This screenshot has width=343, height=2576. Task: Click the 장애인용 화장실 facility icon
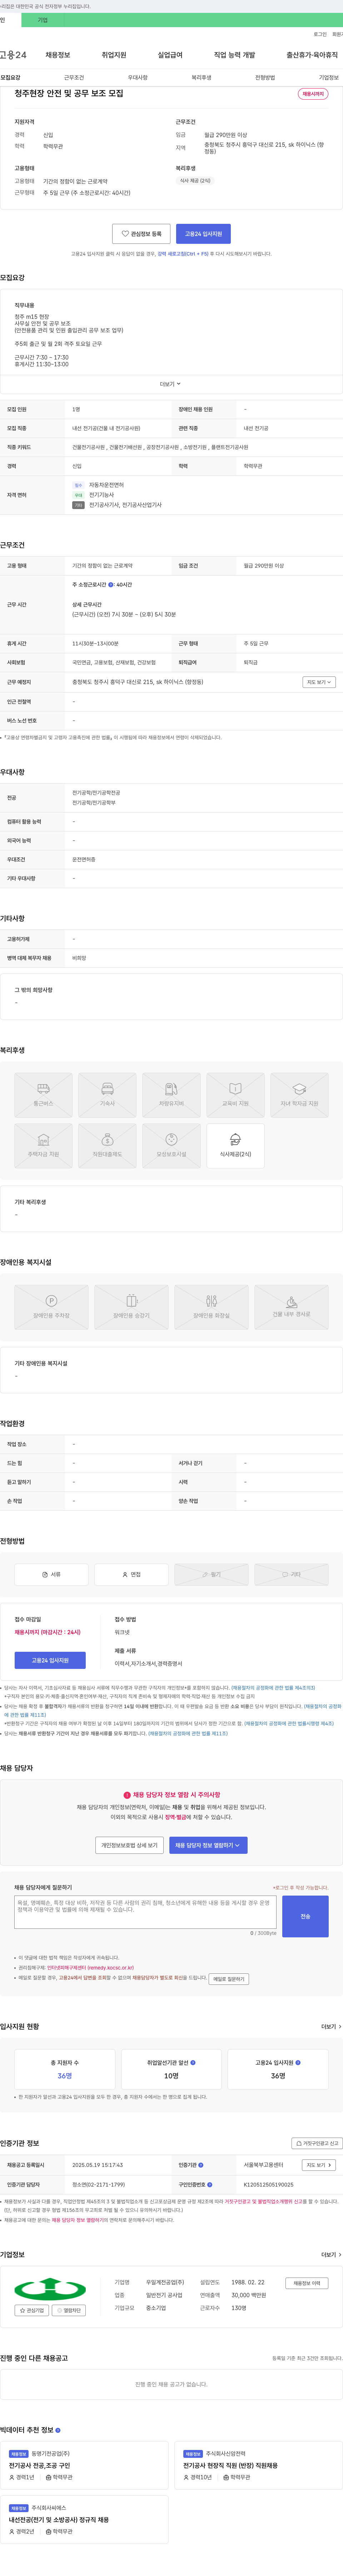pyautogui.click(x=211, y=1307)
